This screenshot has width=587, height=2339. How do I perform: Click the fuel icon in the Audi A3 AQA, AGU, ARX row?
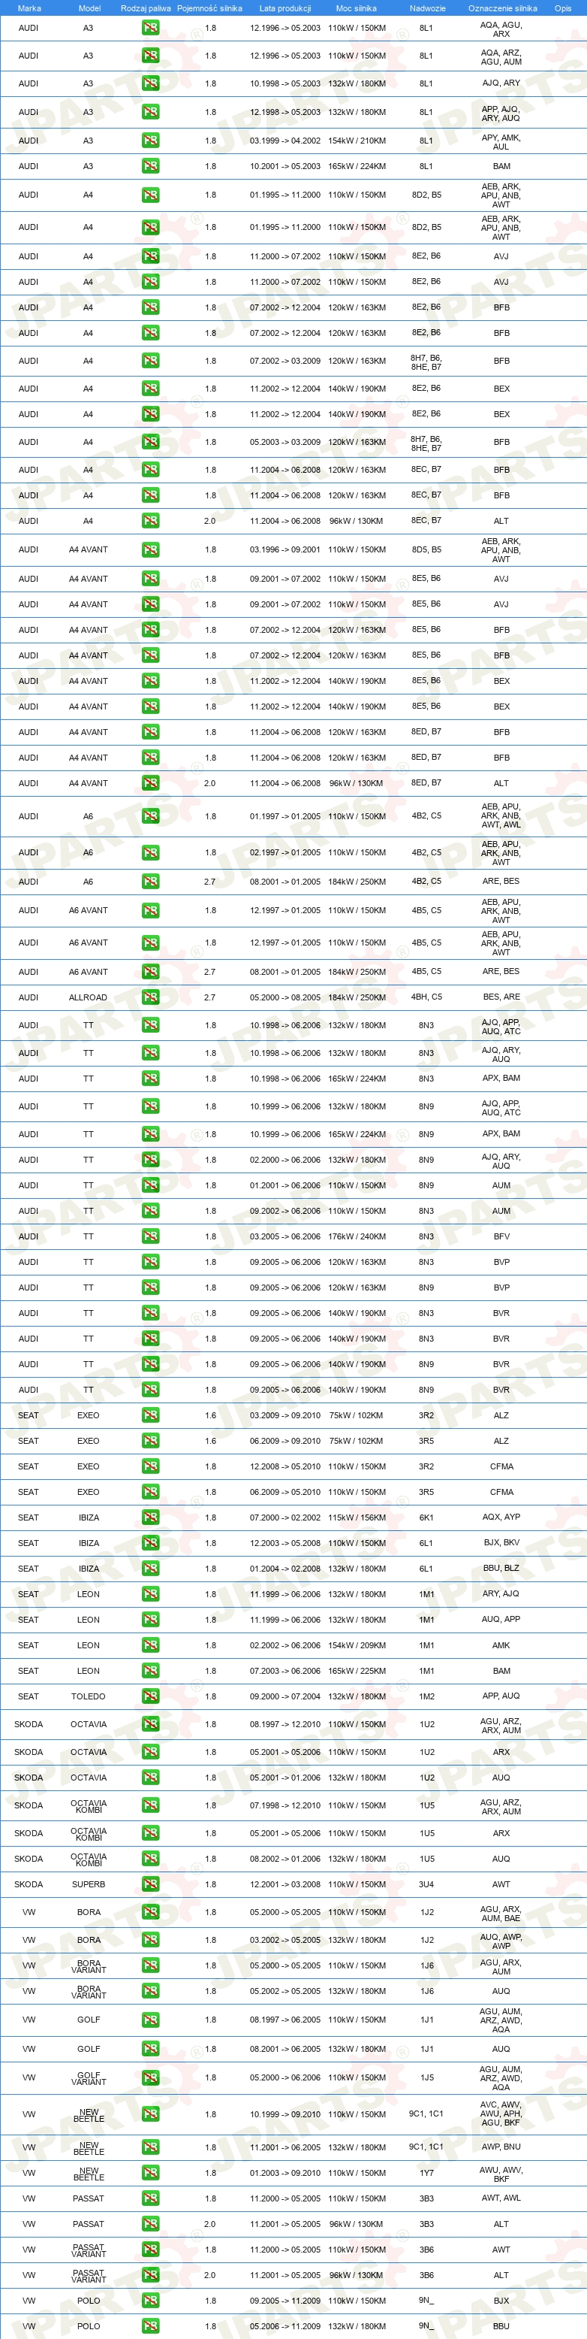(151, 28)
